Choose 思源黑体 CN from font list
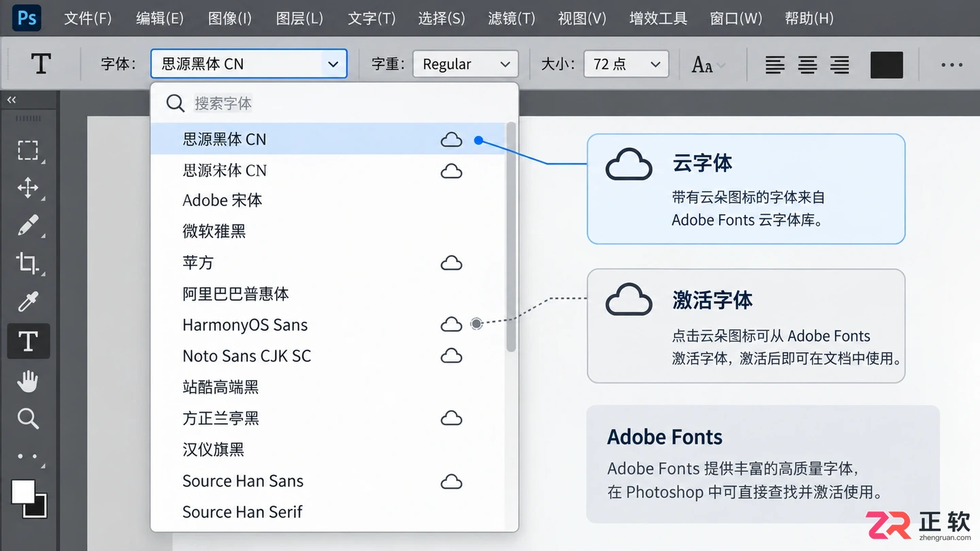Viewport: 980px width, 551px height. 327,139
